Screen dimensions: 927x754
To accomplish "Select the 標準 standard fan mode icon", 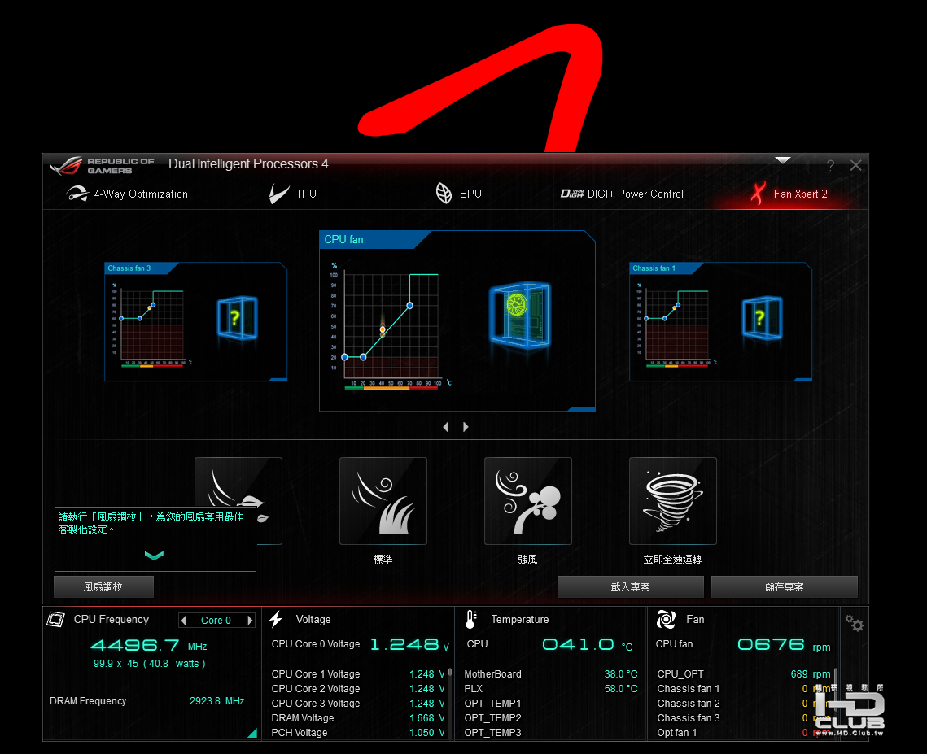I will (x=383, y=500).
